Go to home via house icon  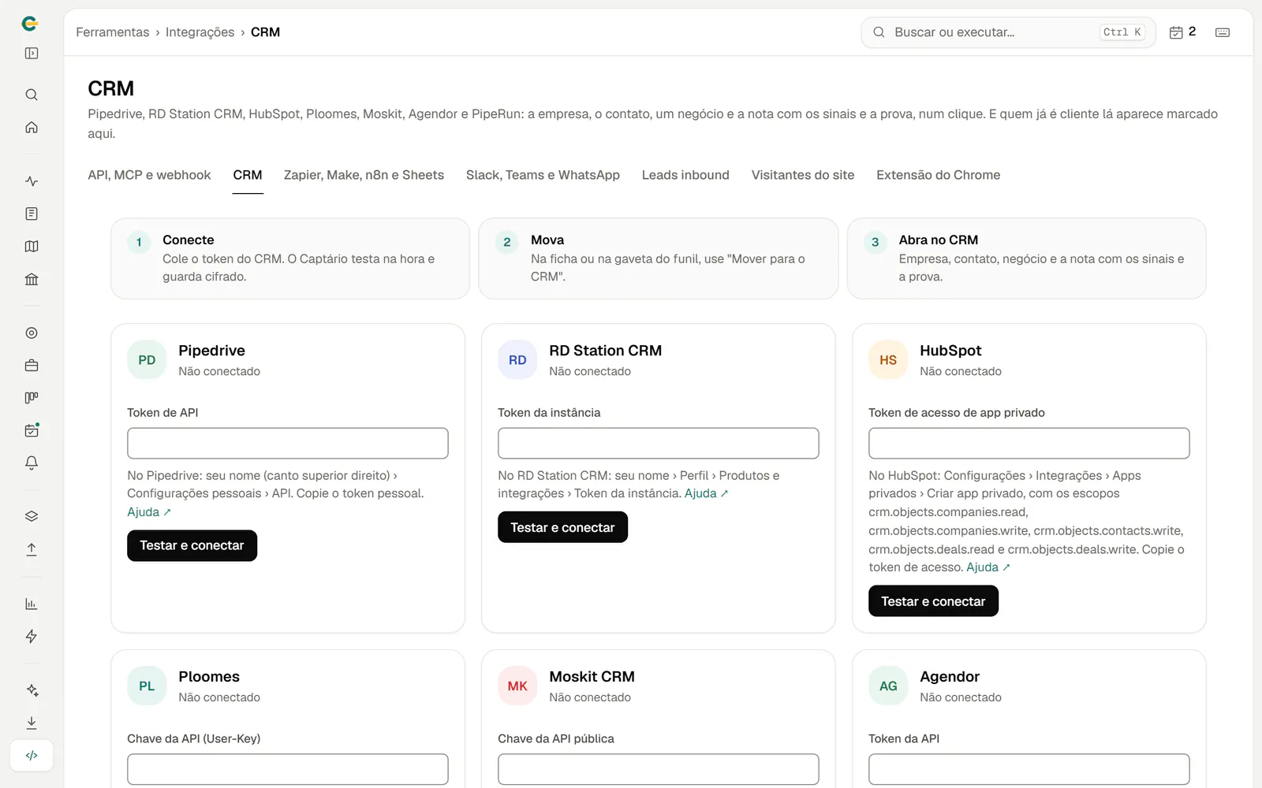[32, 128]
